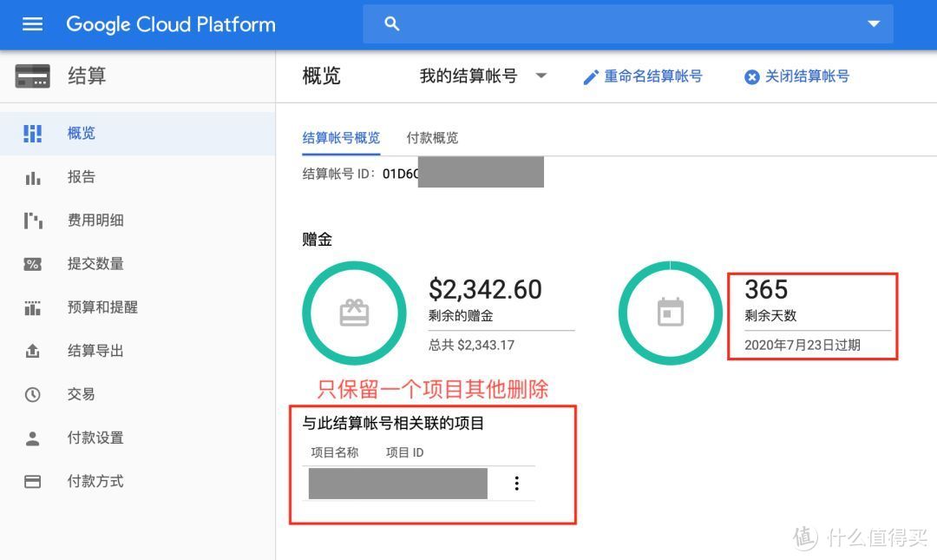This screenshot has width=937, height=560.
Task: Click the 结算导出 upload icon
Action: coord(32,351)
